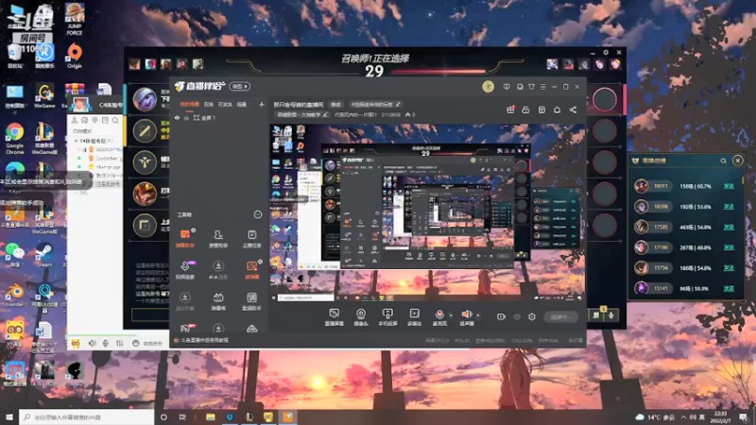This screenshot has height=425, width=756.
Task: Switch to the first scene tab
Action: pyautogui.click(x=190, y=104)
